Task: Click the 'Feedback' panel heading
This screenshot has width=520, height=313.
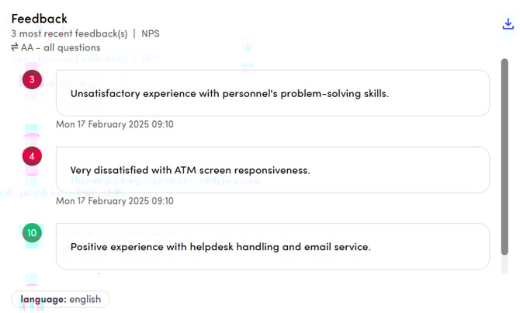Action: 39,19
